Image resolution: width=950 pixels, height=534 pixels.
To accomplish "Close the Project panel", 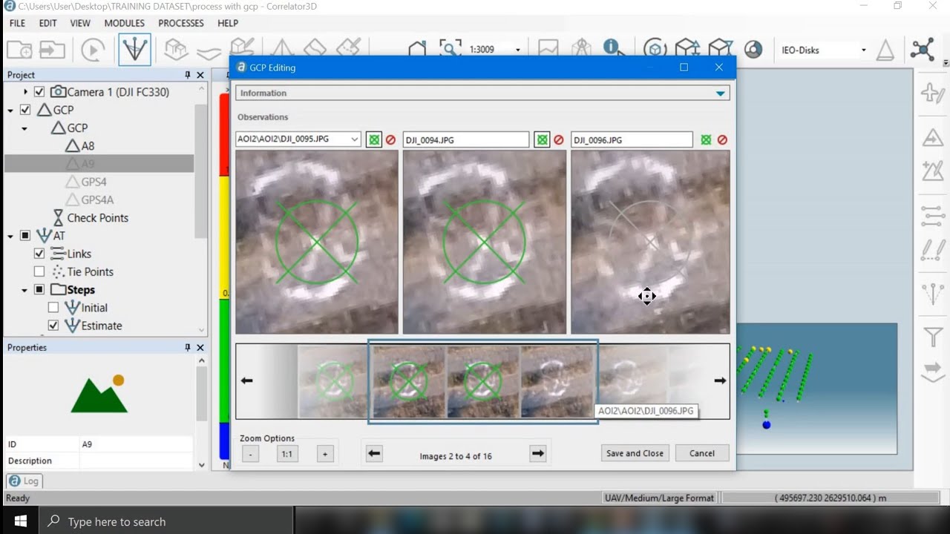I will (x=200, y=75).
